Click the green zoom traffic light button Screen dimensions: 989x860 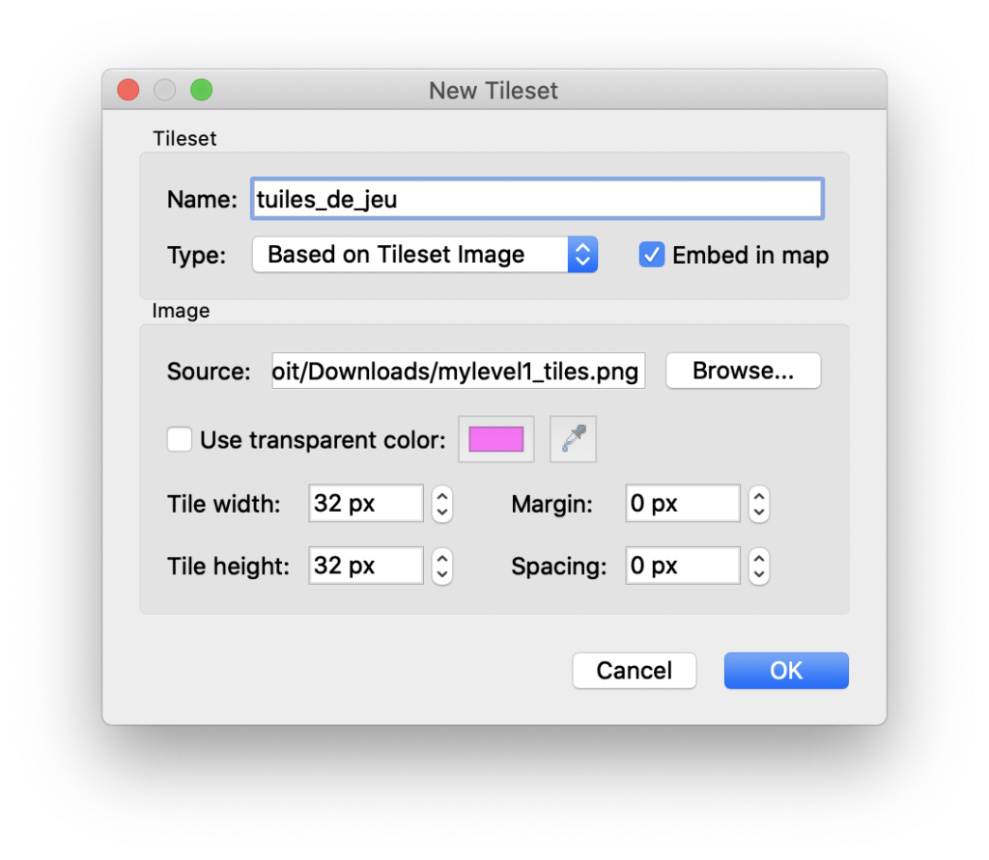click(201, 89)
